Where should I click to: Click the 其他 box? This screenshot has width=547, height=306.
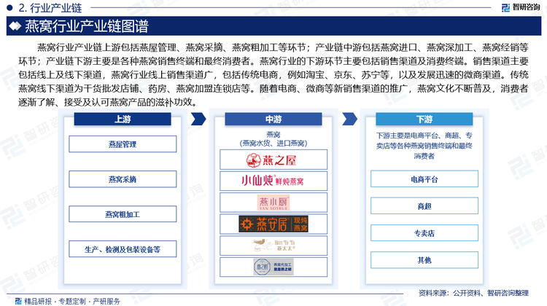click(x=424, y=260)
